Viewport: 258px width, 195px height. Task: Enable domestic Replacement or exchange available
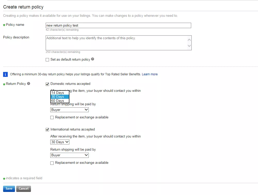pos(52,118)
